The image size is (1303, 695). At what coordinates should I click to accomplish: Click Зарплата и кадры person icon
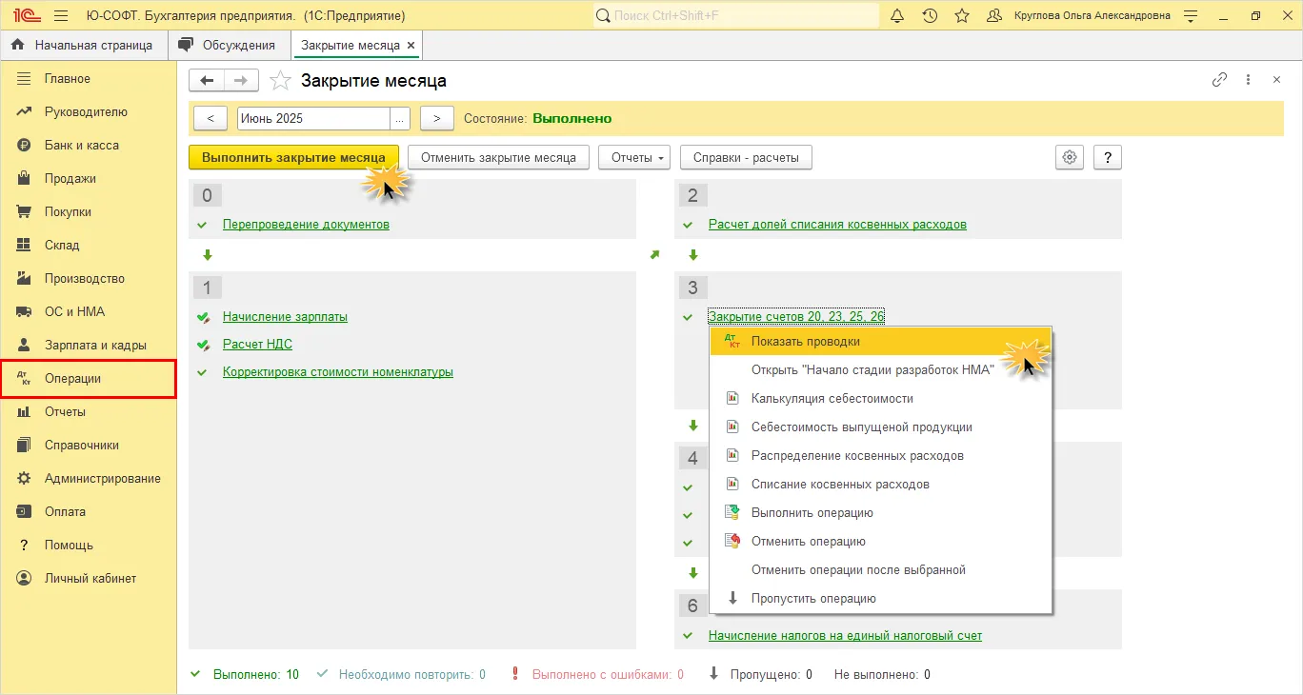click(25, 345)
